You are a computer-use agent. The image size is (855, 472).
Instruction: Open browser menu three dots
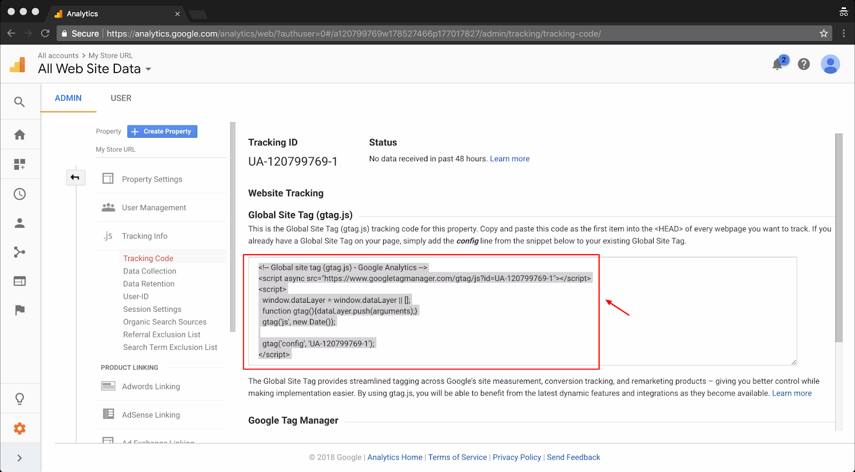[x=844, y=34]
